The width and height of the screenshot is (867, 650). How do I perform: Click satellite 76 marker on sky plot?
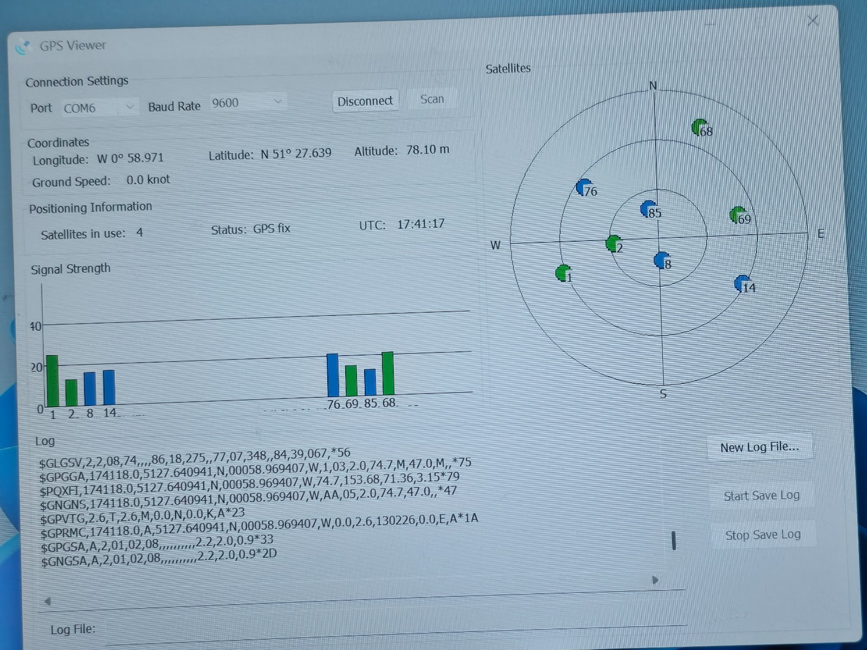[584, 188]
